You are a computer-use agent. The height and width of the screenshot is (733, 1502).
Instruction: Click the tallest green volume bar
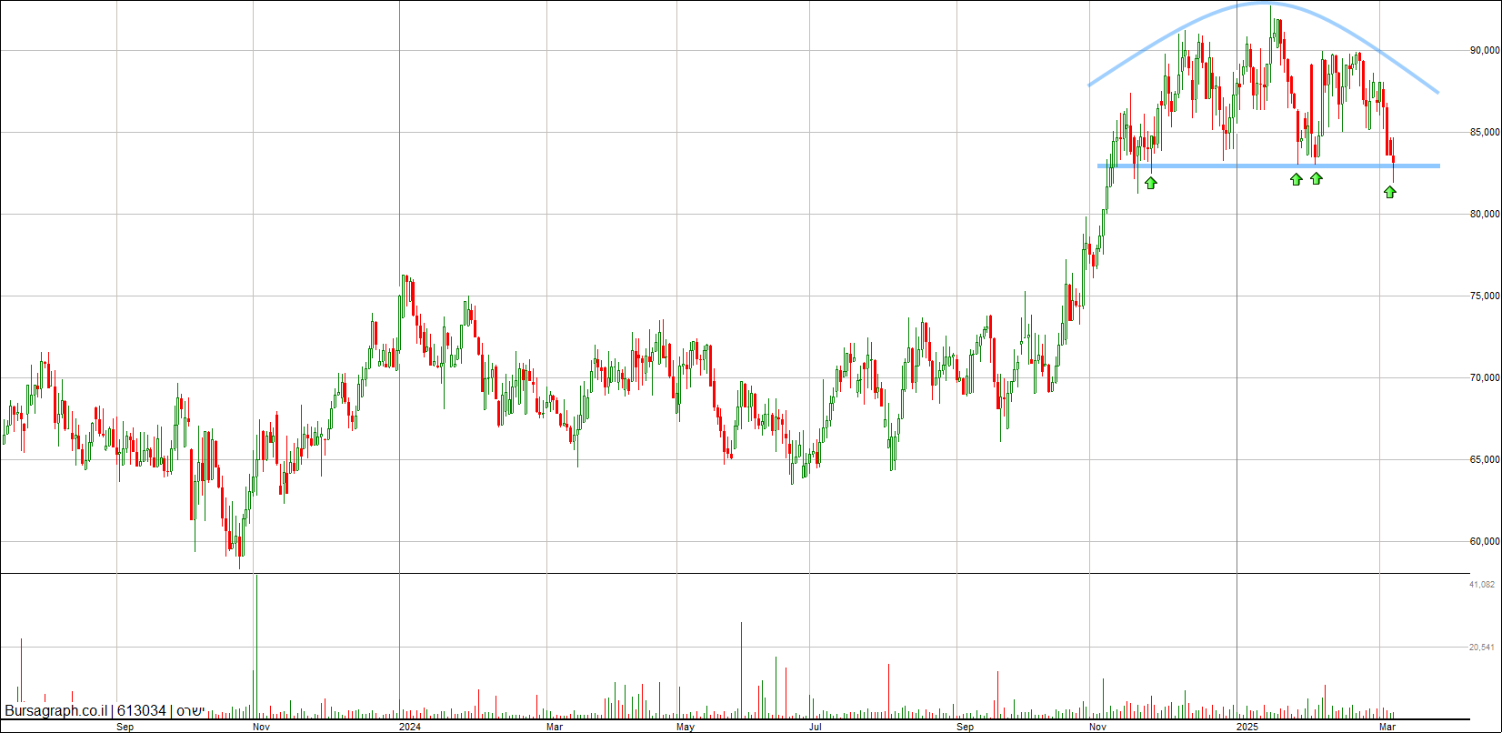pyautogui.click(x=256, y=645)
